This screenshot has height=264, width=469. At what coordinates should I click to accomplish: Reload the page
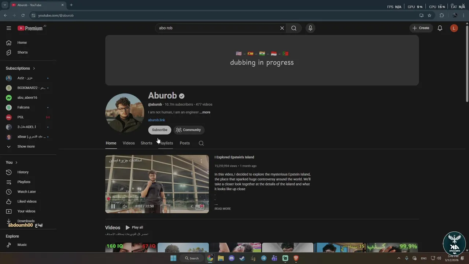(x=23, y=15)
